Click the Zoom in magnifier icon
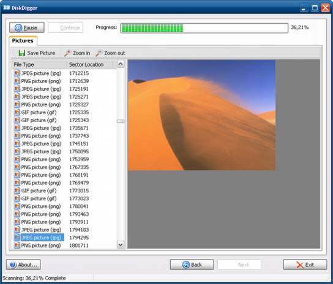333x284 pixels. 67,53
